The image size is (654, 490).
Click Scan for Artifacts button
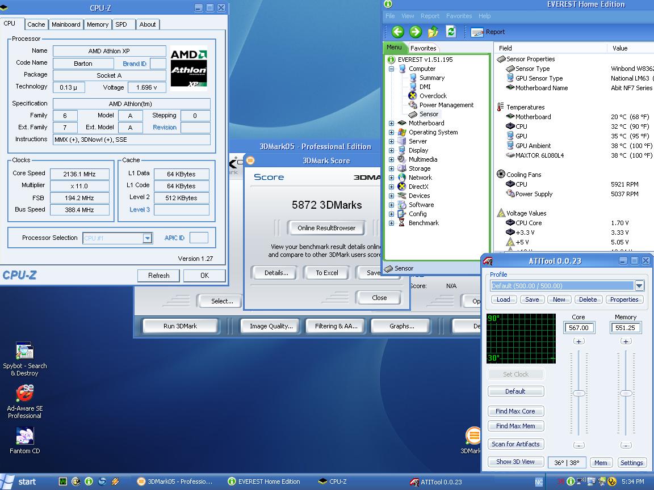tap(515, 444)
